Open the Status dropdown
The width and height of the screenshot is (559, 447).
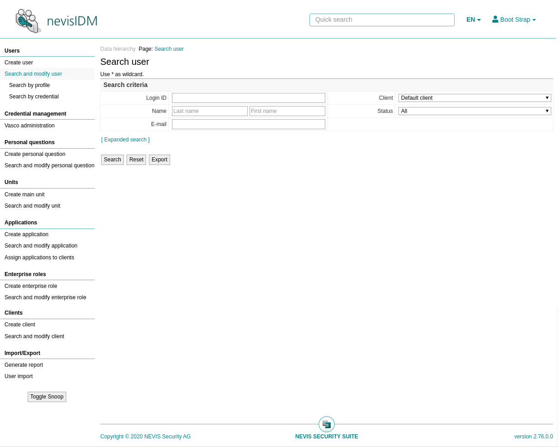pyautogui.click(x=474, y=111)
